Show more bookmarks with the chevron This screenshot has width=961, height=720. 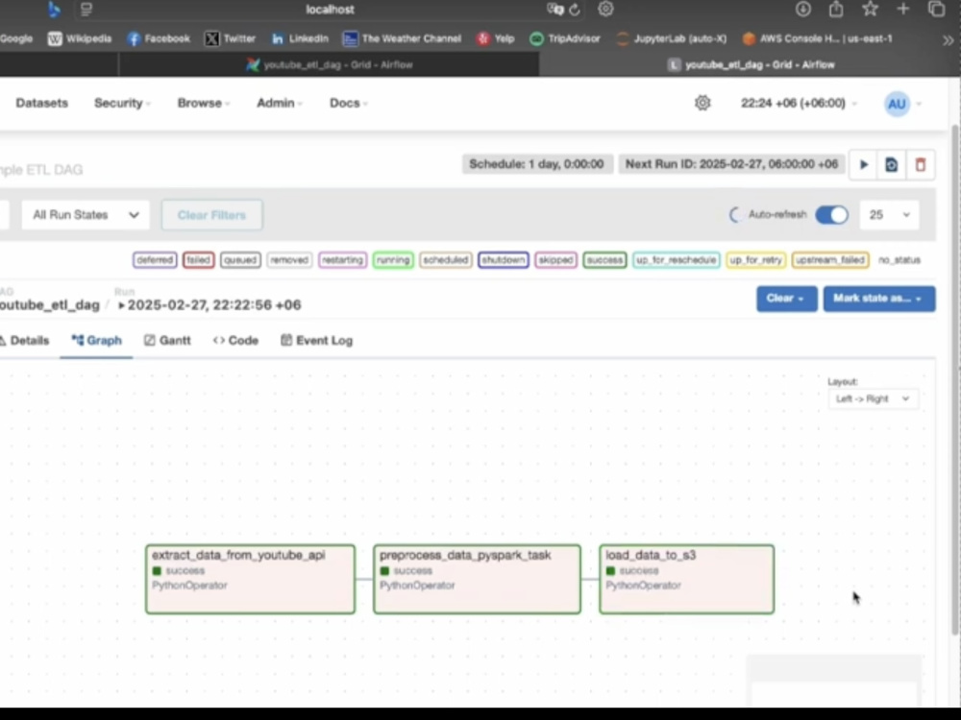tap(949, 40)
